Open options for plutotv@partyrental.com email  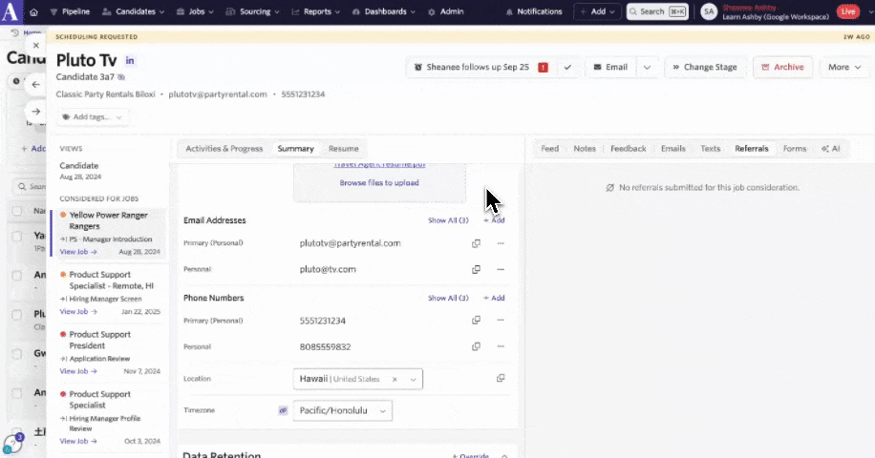[x=501, y=243]
